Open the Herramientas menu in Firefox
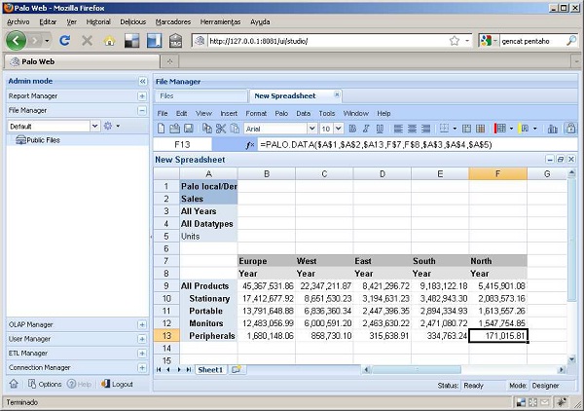 [x=221, y=22]
